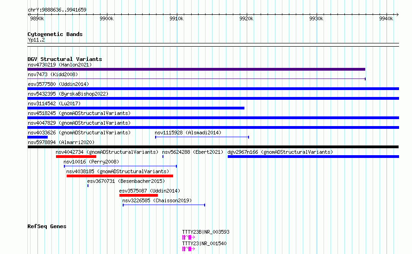Select the black nsv5978894 variant bar
This screenshot has width=412, height=254.
213,147
